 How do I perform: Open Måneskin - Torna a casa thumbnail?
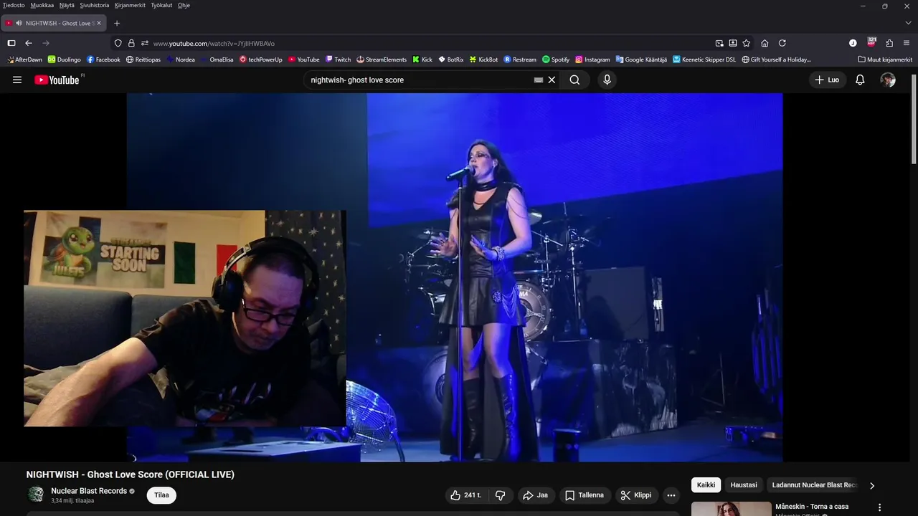(732, 509)
